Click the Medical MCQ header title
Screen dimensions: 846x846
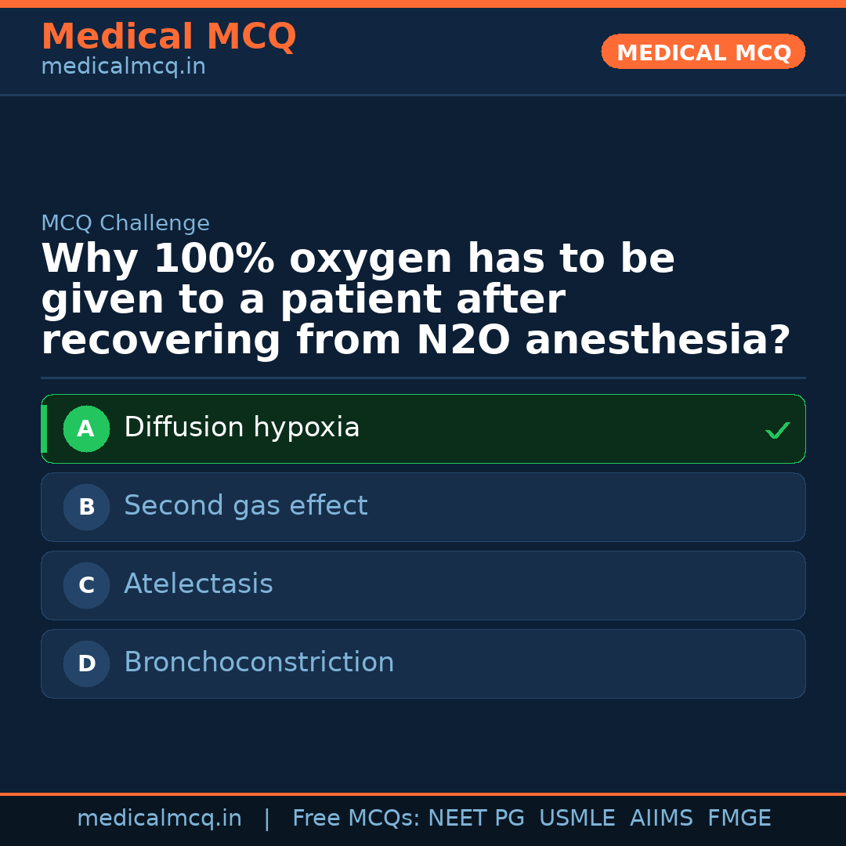[168, 37]
